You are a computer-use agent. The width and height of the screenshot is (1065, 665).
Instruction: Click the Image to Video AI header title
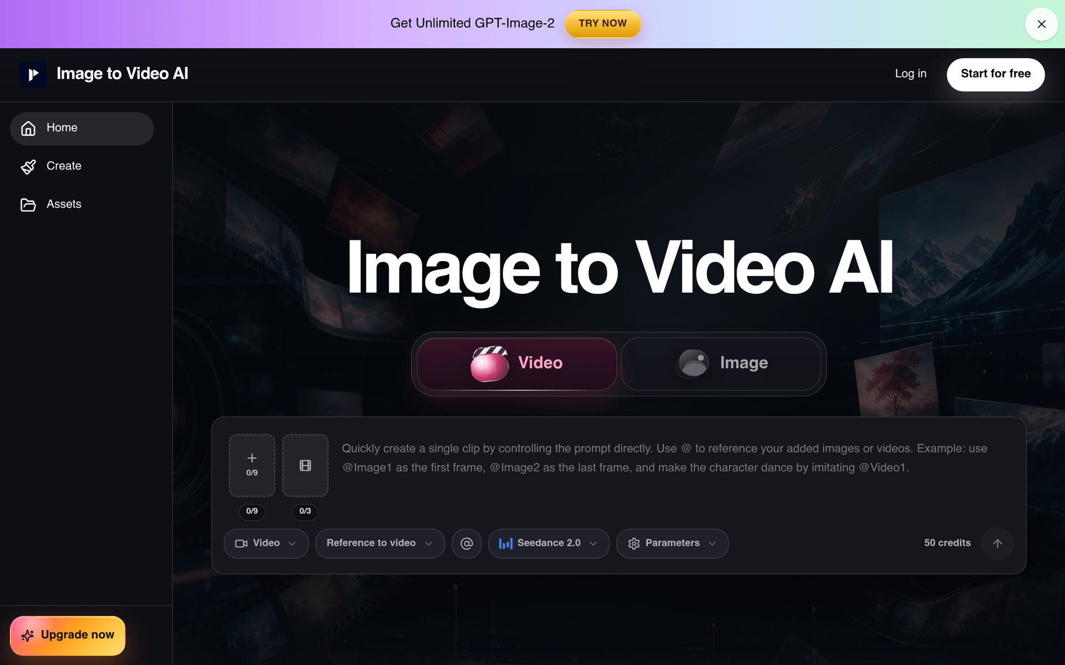tap(122, 74)
